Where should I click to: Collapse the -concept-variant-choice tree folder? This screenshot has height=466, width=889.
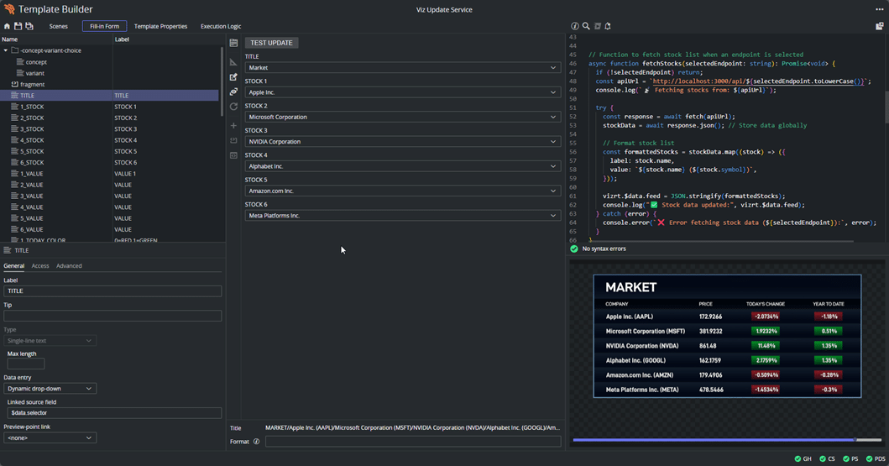pyautogui.click(x=6, y=50)
